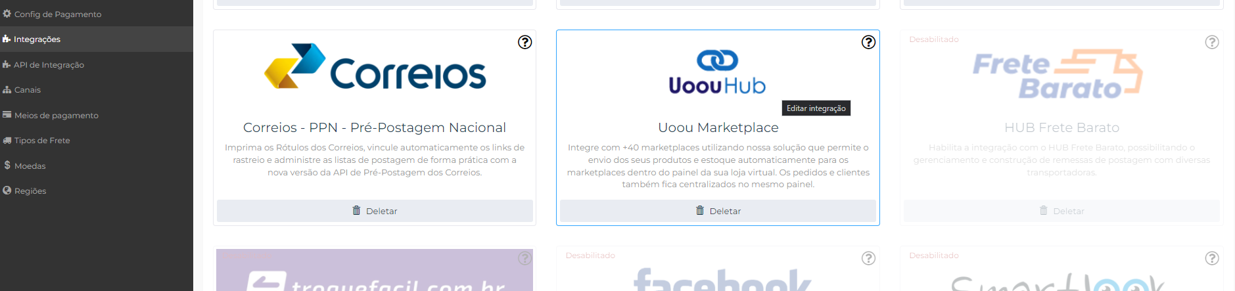Click Desabilitado label on Frete Barato card
The image size is (1235, 291).
(x=934, y=39)
